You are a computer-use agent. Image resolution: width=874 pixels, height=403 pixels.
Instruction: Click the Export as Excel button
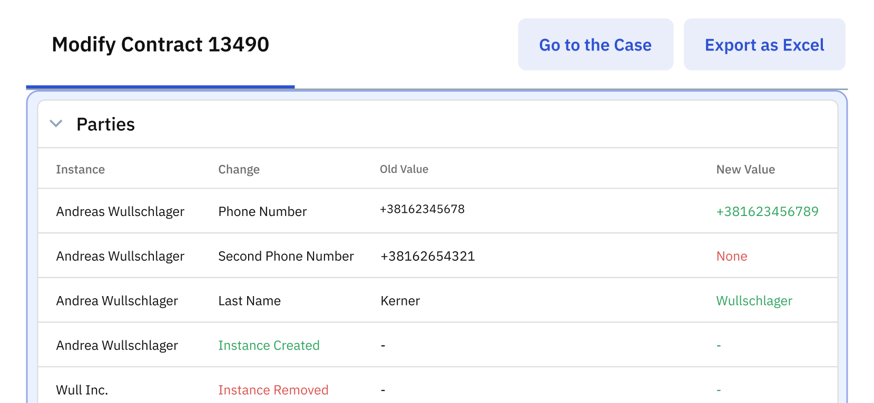(x=764, y=45)
